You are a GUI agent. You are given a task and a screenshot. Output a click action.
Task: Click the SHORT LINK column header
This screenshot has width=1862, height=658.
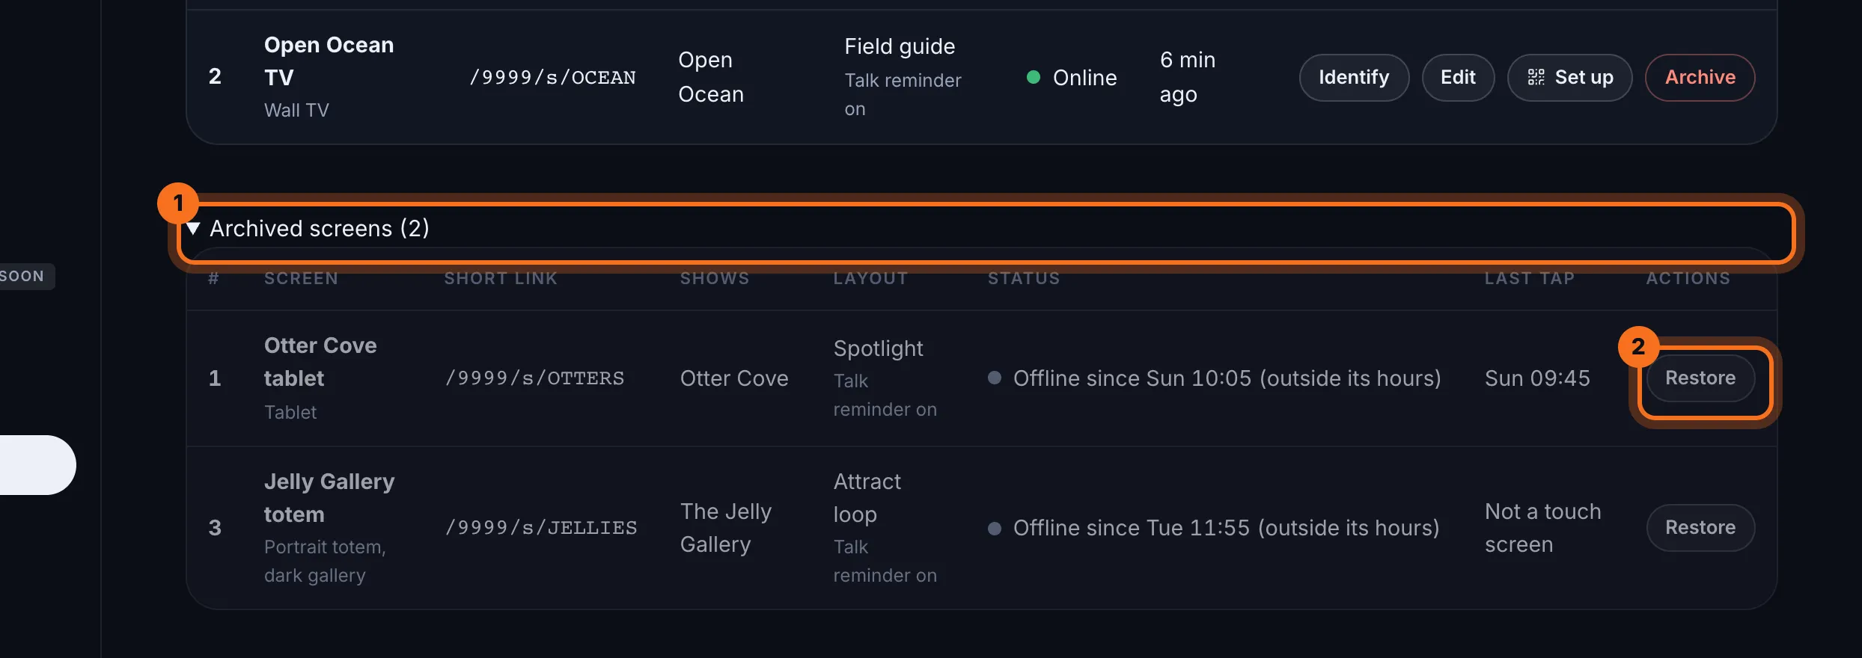click(x=501, y=278)
